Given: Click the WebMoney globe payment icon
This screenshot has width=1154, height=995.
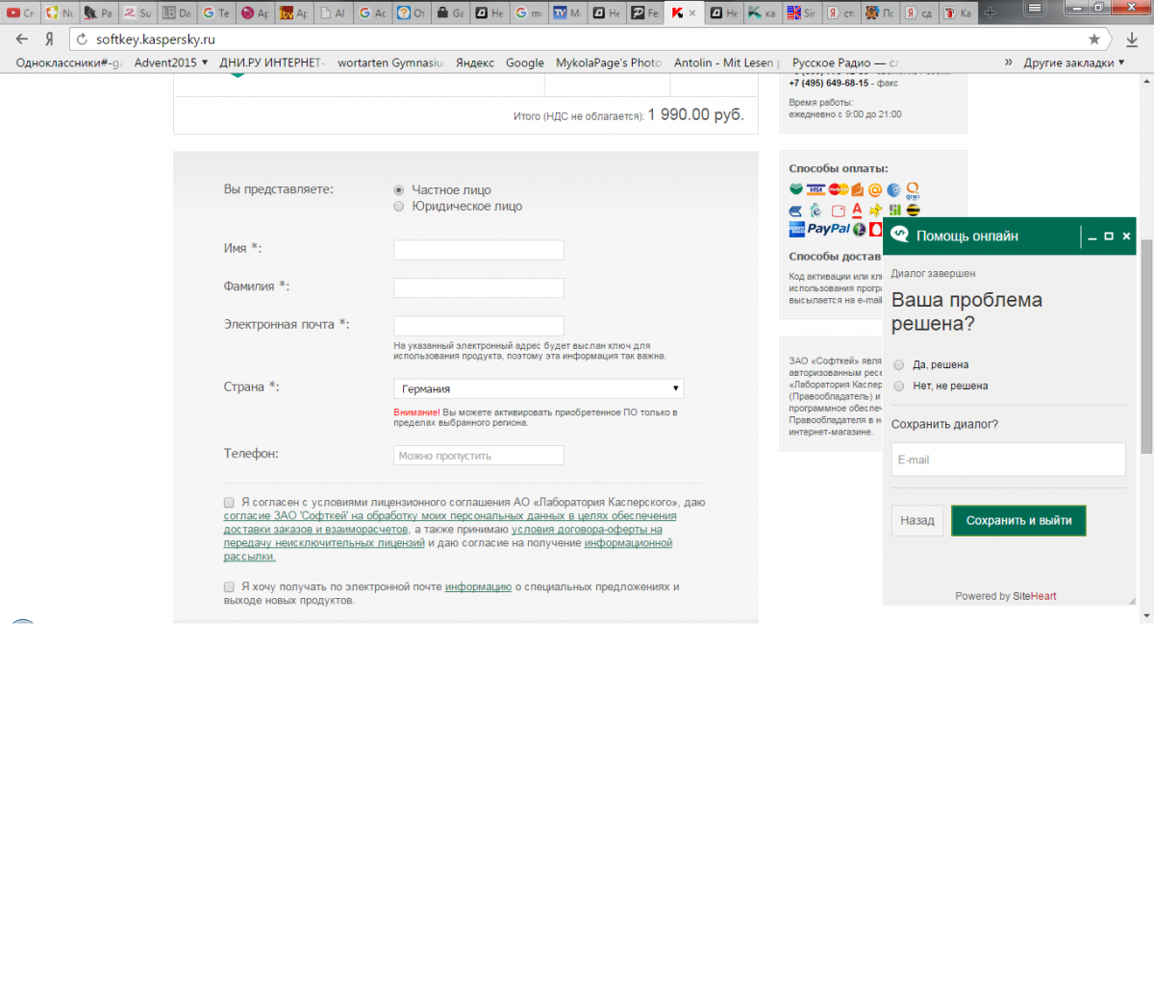Looking at the screenshot, I should pos(893,189).
